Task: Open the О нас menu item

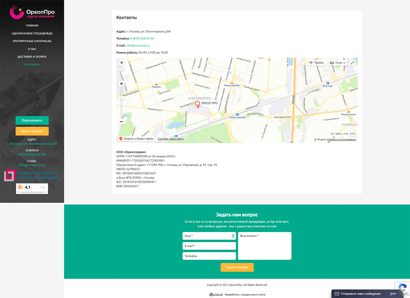Action: 32,49
